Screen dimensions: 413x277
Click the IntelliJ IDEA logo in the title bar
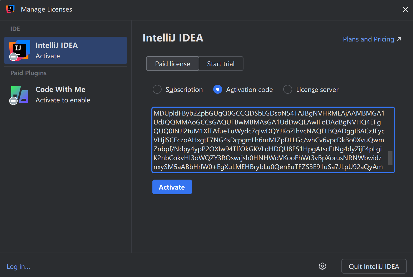(x=10, y=9)
